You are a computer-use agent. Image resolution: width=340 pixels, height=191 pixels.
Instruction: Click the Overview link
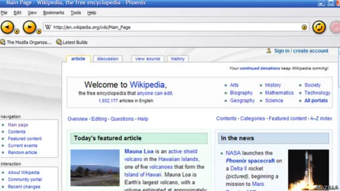click(78, 119)
